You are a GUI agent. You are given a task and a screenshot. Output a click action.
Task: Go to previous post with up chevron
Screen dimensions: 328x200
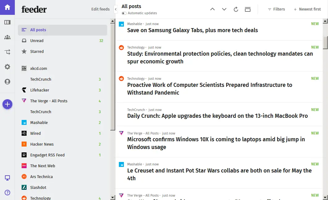(x=212, y=9)
